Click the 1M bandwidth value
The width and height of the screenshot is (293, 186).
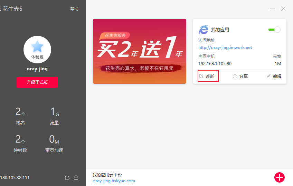(x=278, y=64)
